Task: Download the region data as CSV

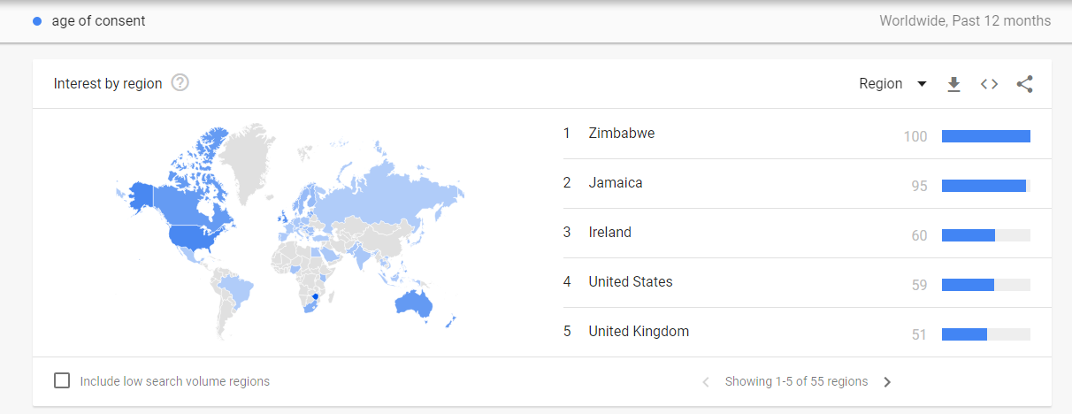Action: 953,84
